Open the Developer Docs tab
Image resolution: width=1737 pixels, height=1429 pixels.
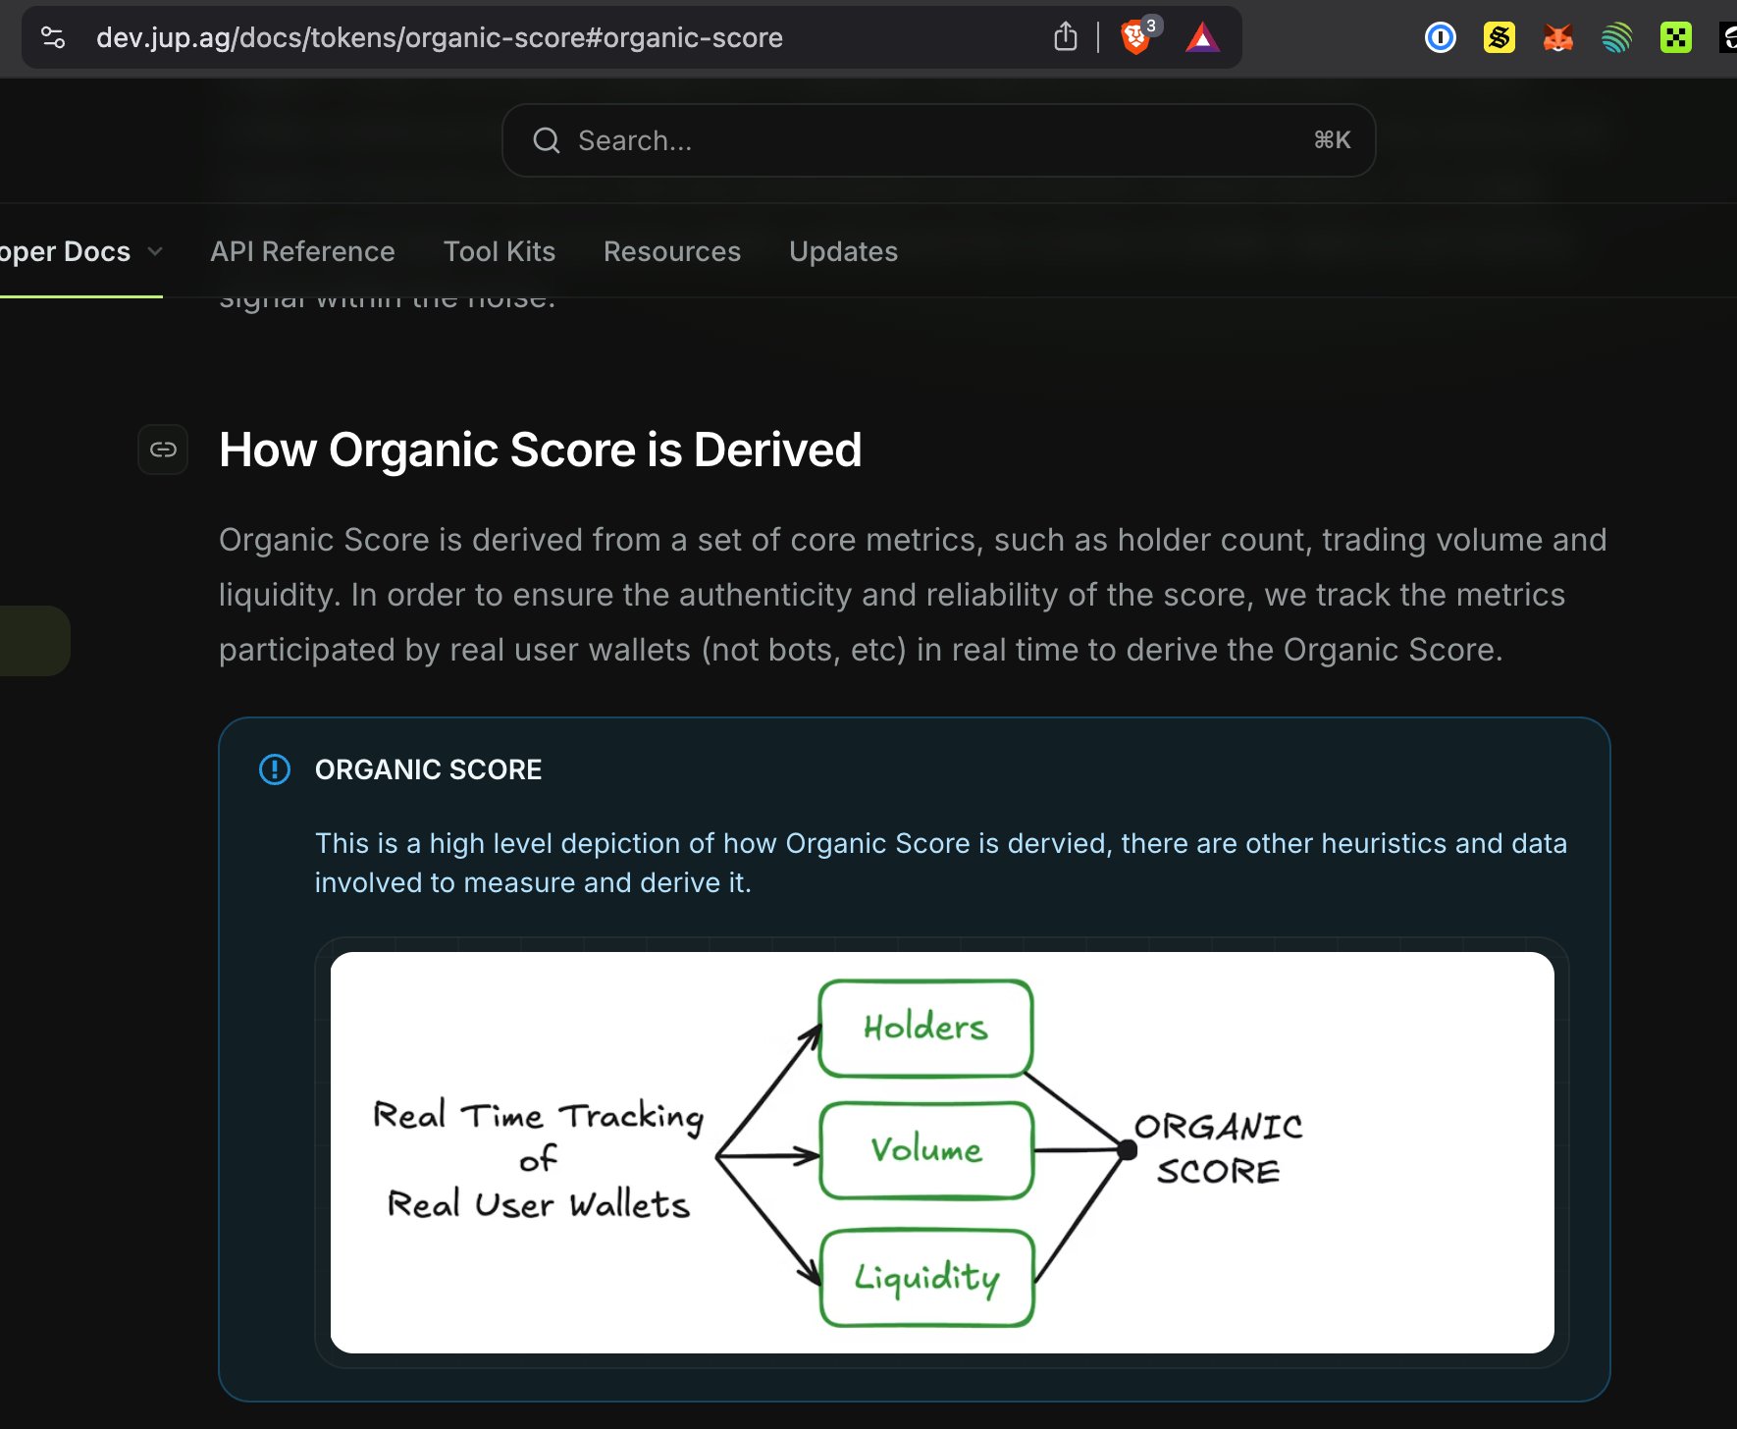tap(65, 252)
